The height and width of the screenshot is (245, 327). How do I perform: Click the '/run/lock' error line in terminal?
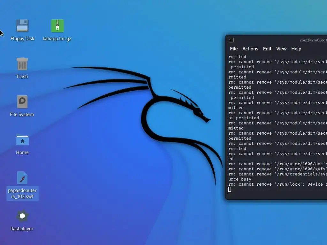point(278,184)
